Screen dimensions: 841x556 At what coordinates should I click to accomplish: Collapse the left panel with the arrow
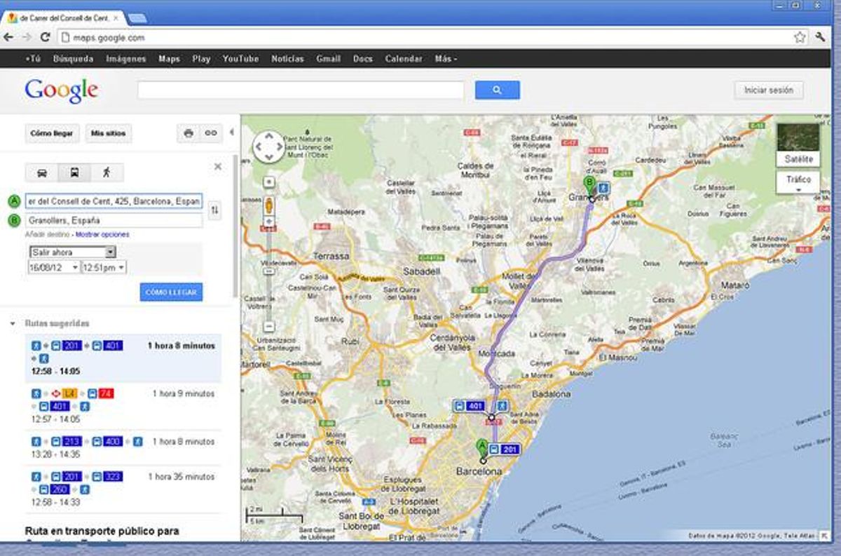[231, 132]
